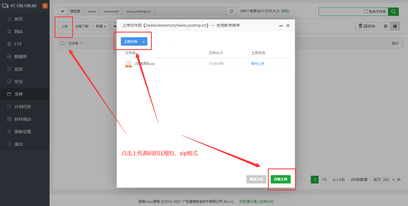Expand the 新建 dropdown
The height and width of the screenshot is (206, 408).
[101, 26]
